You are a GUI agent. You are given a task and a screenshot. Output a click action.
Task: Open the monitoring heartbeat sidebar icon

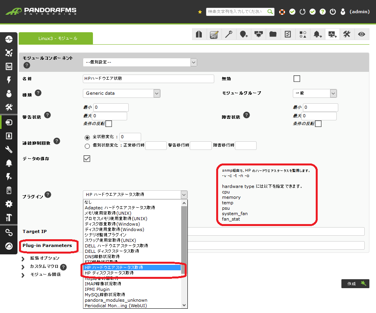tap(9, 39)
